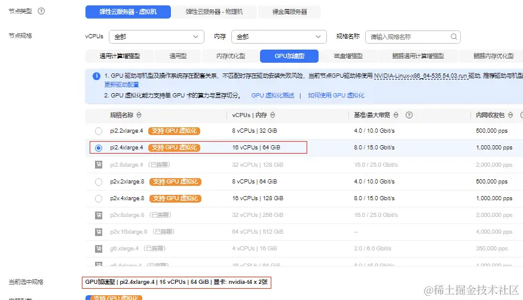Click the 16 vCPUs | 128 GiB cell

tap(258, 198)
